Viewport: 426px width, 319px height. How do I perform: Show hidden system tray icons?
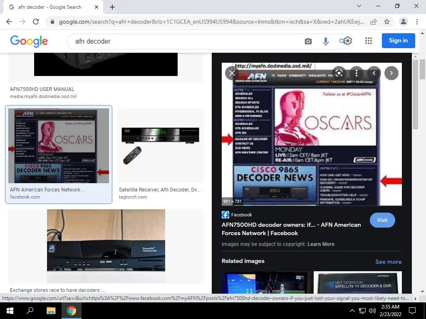pyautogui.click(x=352, y=311)
